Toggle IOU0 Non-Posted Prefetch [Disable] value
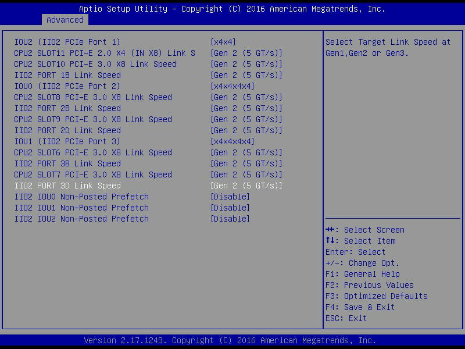Viewport: 465px width, 349px height. click(x=230, y=197)
